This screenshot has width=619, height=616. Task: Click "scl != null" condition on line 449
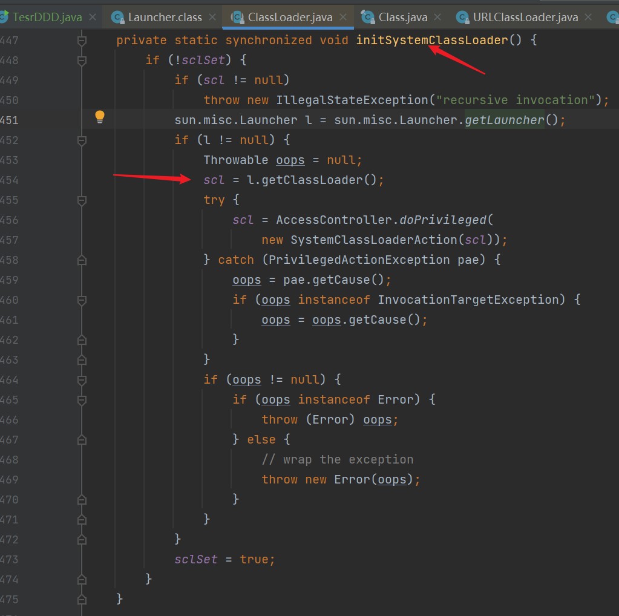[243, 80]
